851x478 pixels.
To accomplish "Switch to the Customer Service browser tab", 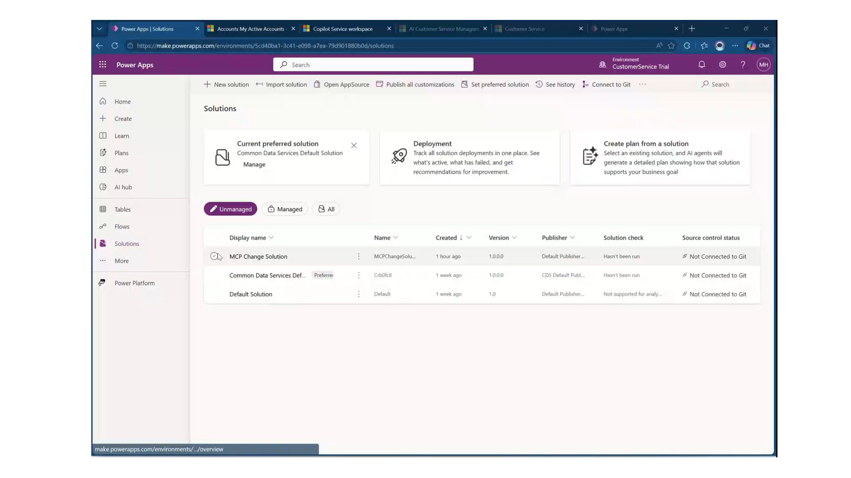I will [539, 29].
